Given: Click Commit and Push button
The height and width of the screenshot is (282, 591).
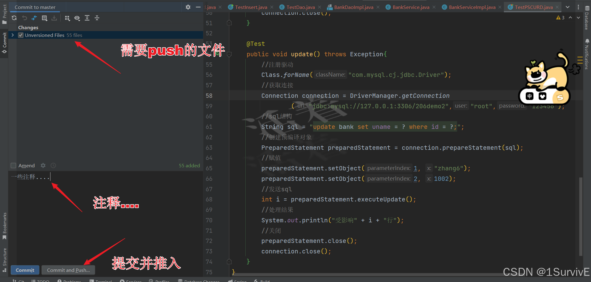Looking at the screenshot, I should click(68, 270).
